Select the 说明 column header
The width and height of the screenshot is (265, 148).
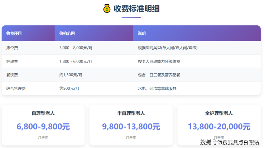click(x=142, y=33)
